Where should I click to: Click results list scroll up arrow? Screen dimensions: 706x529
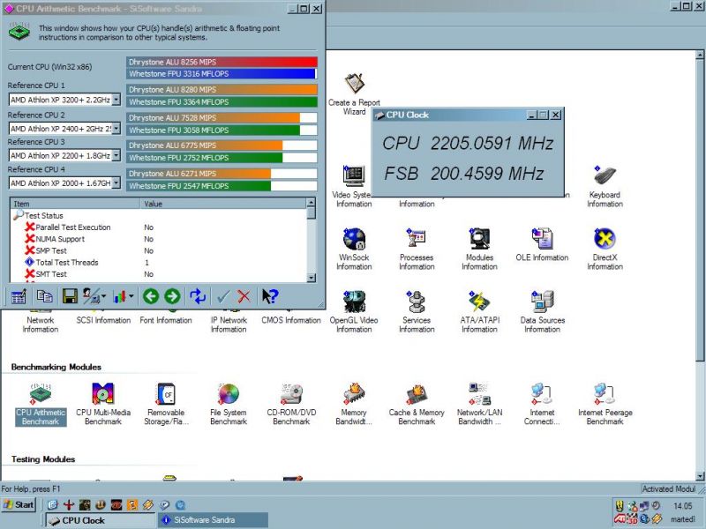[312, 204]
